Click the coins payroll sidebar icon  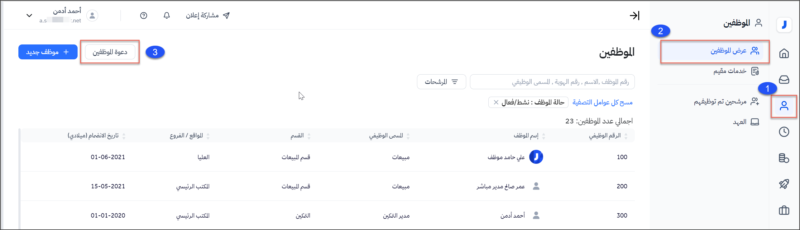[784, 158]
